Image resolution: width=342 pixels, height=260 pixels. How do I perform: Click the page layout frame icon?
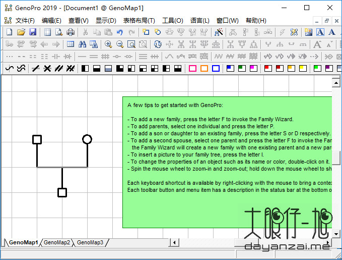tap(47, 32)
